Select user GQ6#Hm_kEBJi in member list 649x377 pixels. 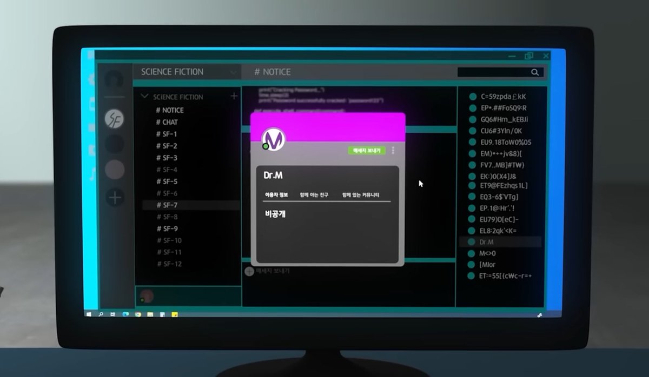(x=504, y=119)
